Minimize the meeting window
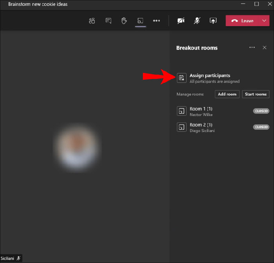 pos(243,4)
